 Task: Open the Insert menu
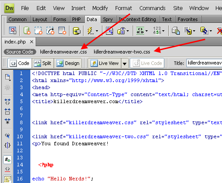point(78,8)
